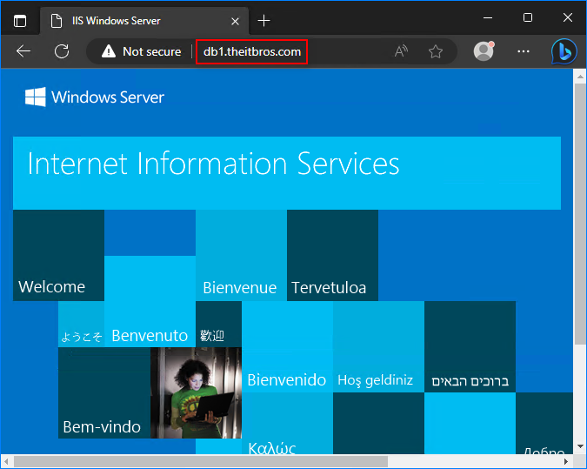Refresh the current page
Screen dimensions: 587x469
tap(62, 51)
